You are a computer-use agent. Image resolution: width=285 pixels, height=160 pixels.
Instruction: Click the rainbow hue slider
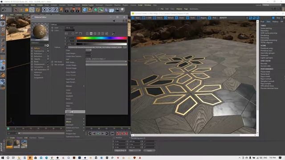(102, 38)
